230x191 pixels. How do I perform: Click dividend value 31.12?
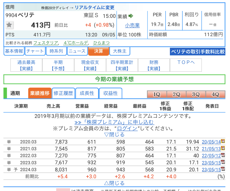[x=193, y=149]
